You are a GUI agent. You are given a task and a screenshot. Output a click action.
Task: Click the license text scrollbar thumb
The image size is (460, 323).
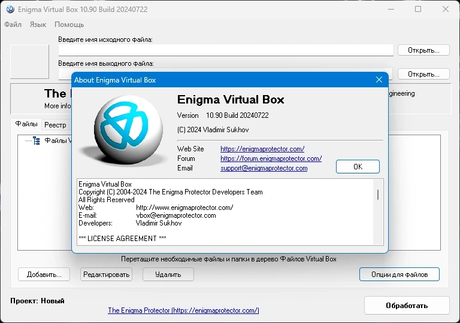(378, 194)
